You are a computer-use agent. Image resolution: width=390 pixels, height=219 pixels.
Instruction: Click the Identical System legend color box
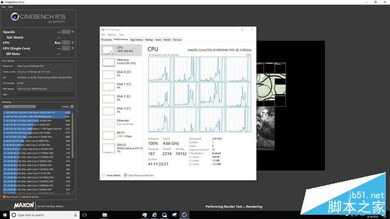20,197
